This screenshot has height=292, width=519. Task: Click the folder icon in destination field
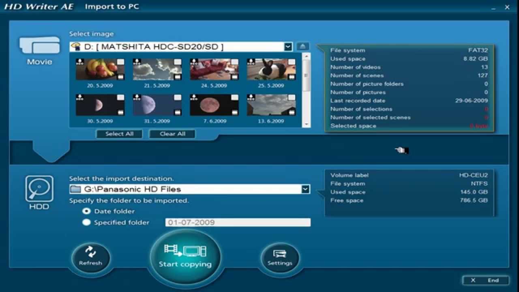[x=75, y=189]
